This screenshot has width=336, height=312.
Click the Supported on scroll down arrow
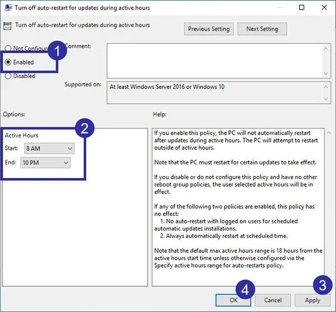326,99
